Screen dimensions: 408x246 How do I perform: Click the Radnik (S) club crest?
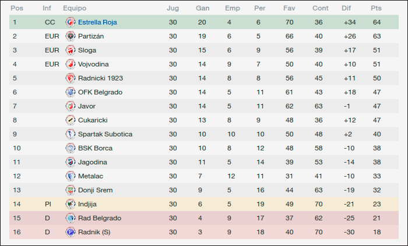coord(71,232)
